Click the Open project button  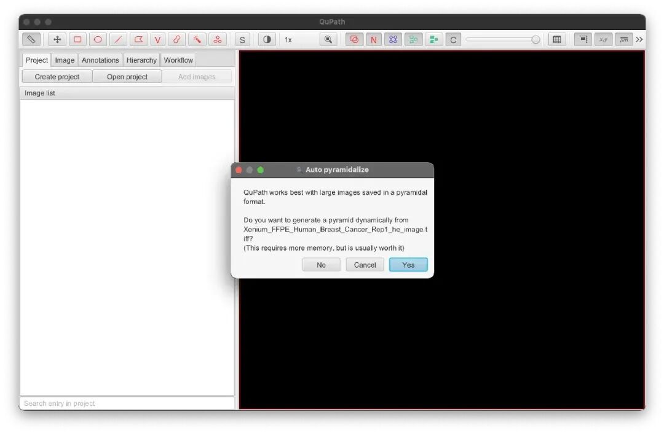[x=127, y=77]
